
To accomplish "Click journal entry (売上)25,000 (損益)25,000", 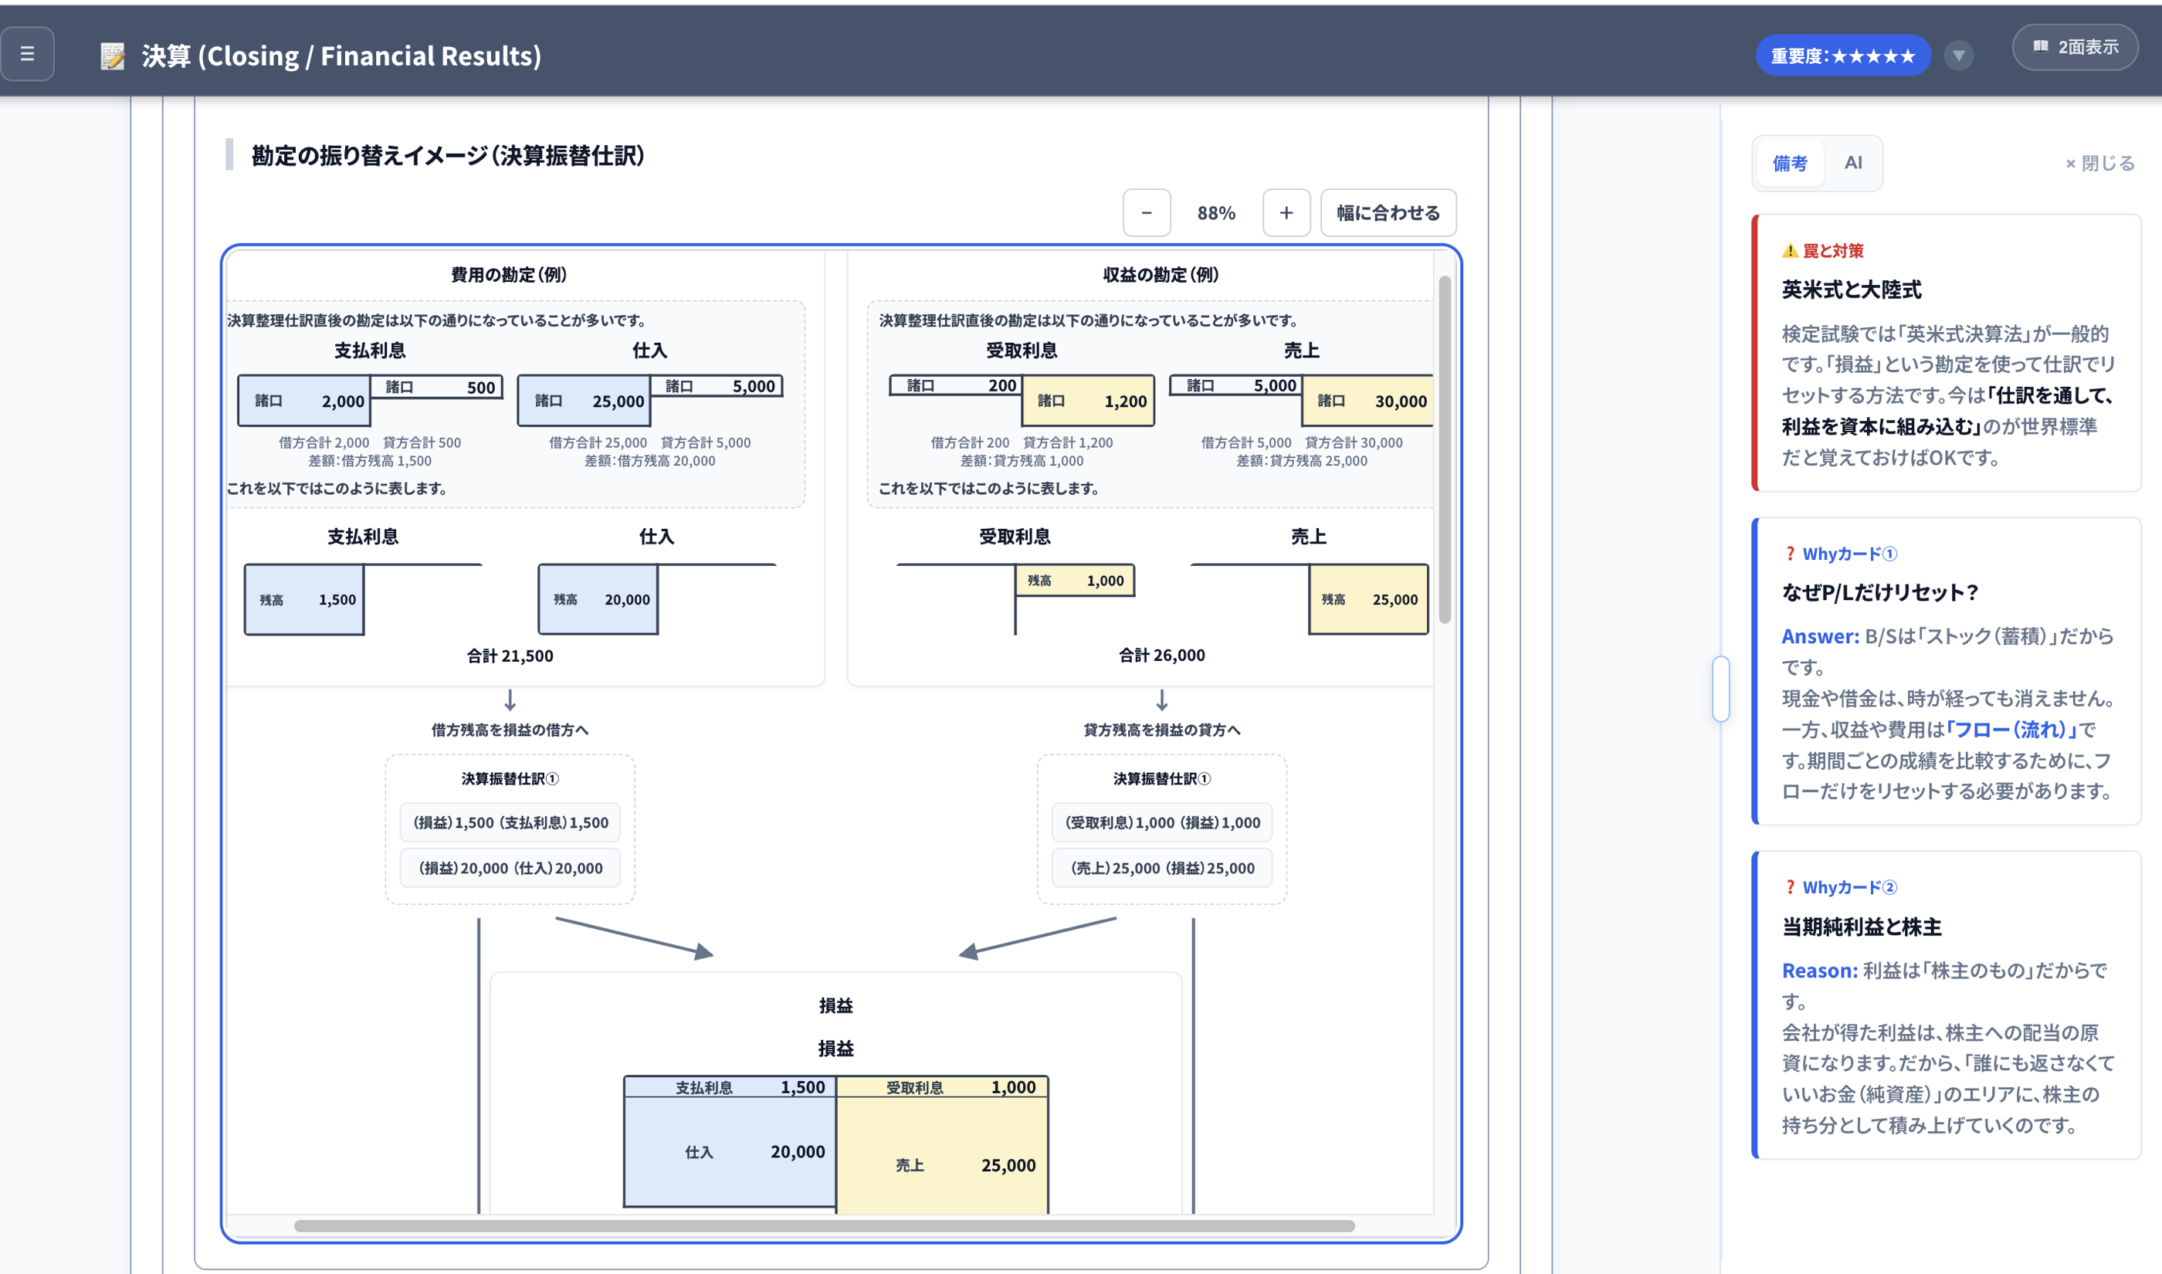I will 1162,868.
